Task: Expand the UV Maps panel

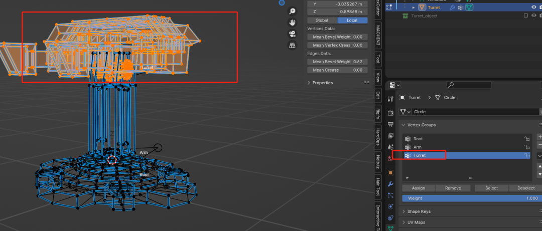Action: tap(403, 222)
